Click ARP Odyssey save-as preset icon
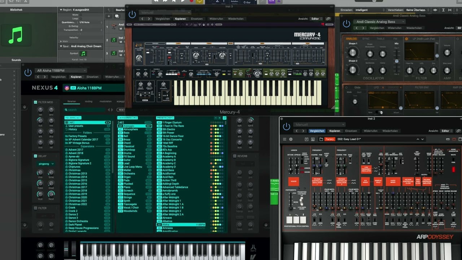 pos(313,139)
